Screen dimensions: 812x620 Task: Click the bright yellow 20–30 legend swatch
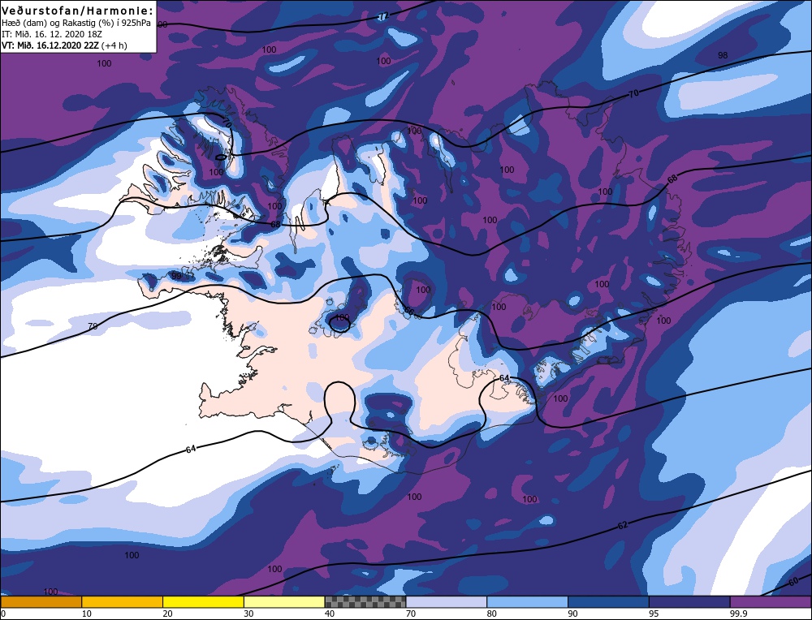click(203, 601)
